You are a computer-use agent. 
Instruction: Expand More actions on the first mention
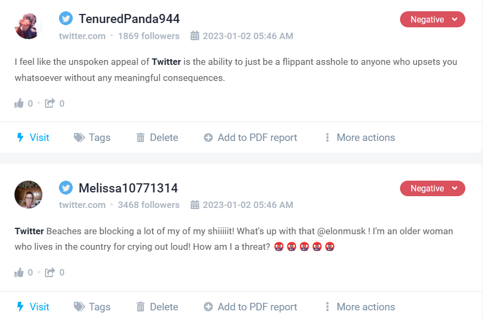(x=328, y=137)
